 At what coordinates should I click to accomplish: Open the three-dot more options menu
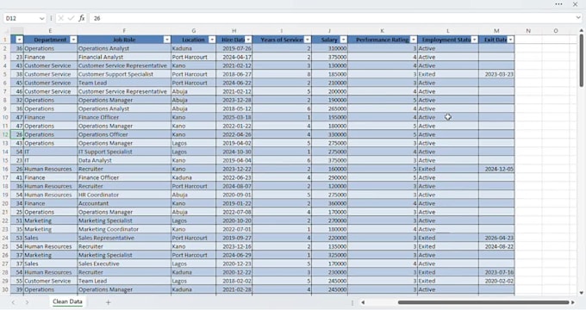(558, 4)
